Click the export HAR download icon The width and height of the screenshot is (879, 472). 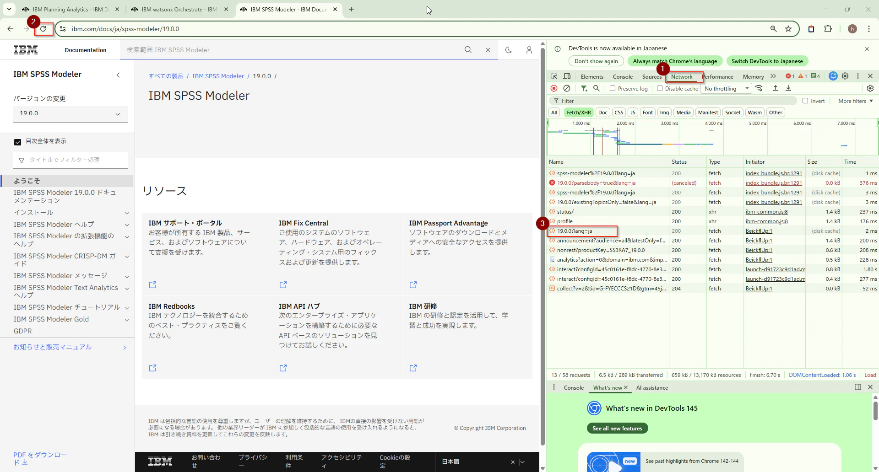coord(788,88)
